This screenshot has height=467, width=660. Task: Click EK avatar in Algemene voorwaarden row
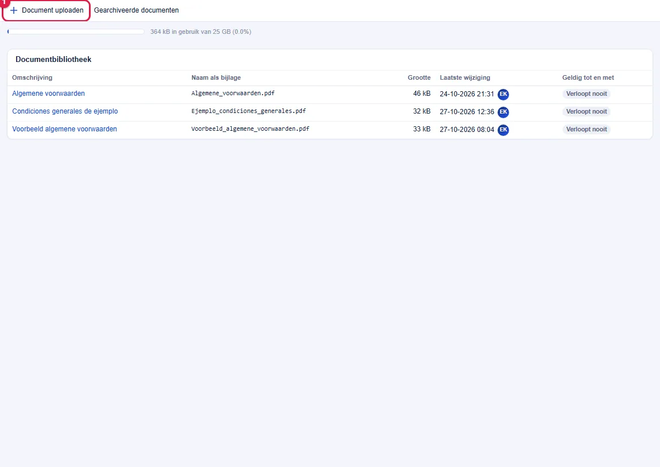coord(503,94)
